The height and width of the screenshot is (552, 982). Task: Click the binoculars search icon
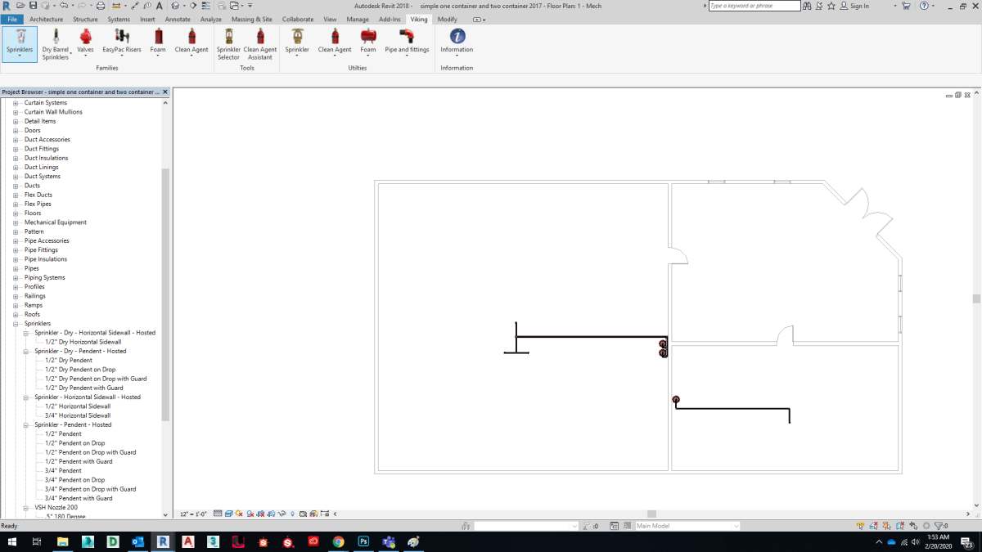pyautogui.click(x=807, y=6)
